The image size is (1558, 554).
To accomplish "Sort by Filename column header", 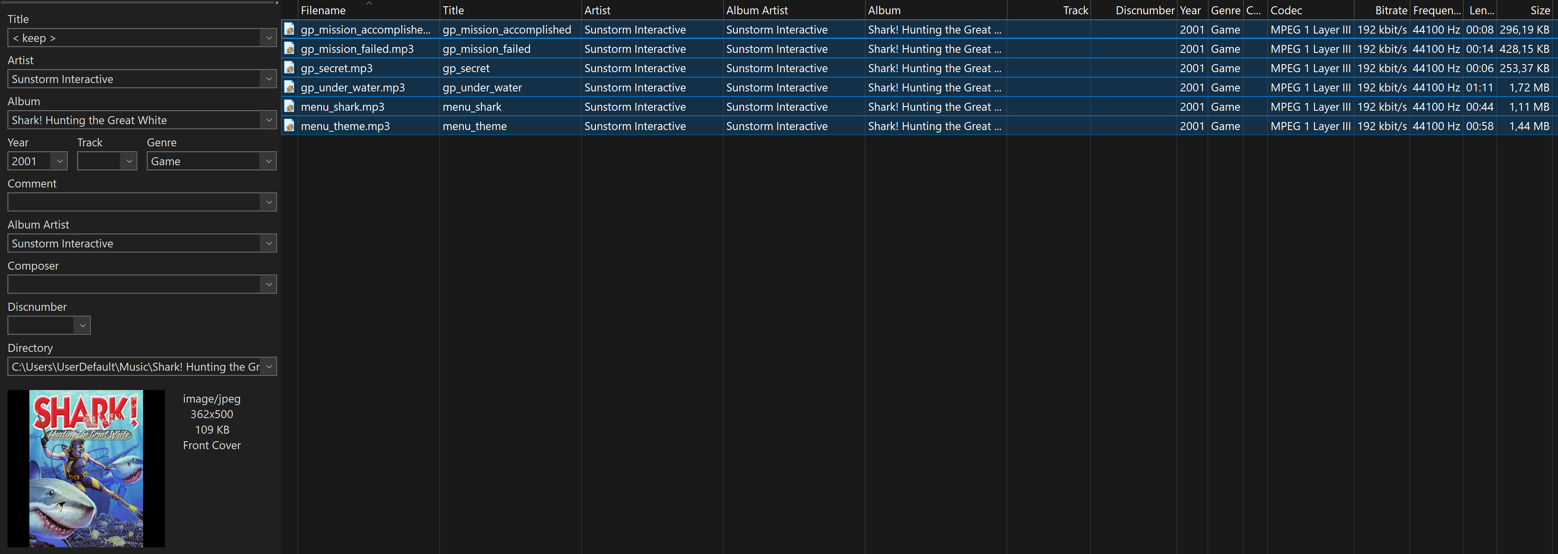I will point(323,10).
